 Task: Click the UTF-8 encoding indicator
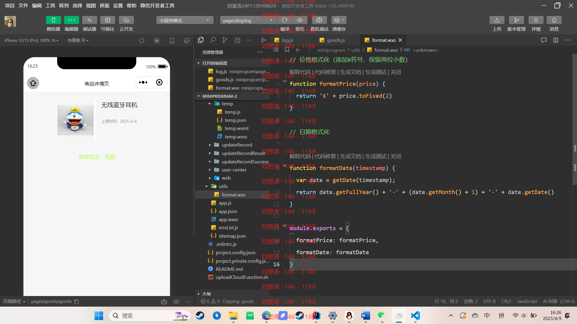pyautogui.click(x=489, y=301)
